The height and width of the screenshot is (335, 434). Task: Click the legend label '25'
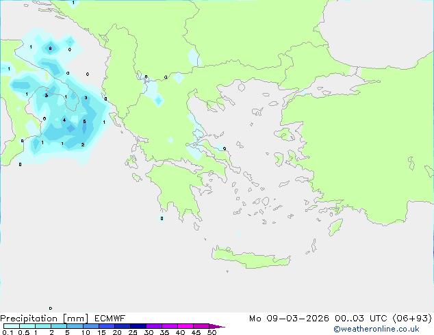click(133, 332)
